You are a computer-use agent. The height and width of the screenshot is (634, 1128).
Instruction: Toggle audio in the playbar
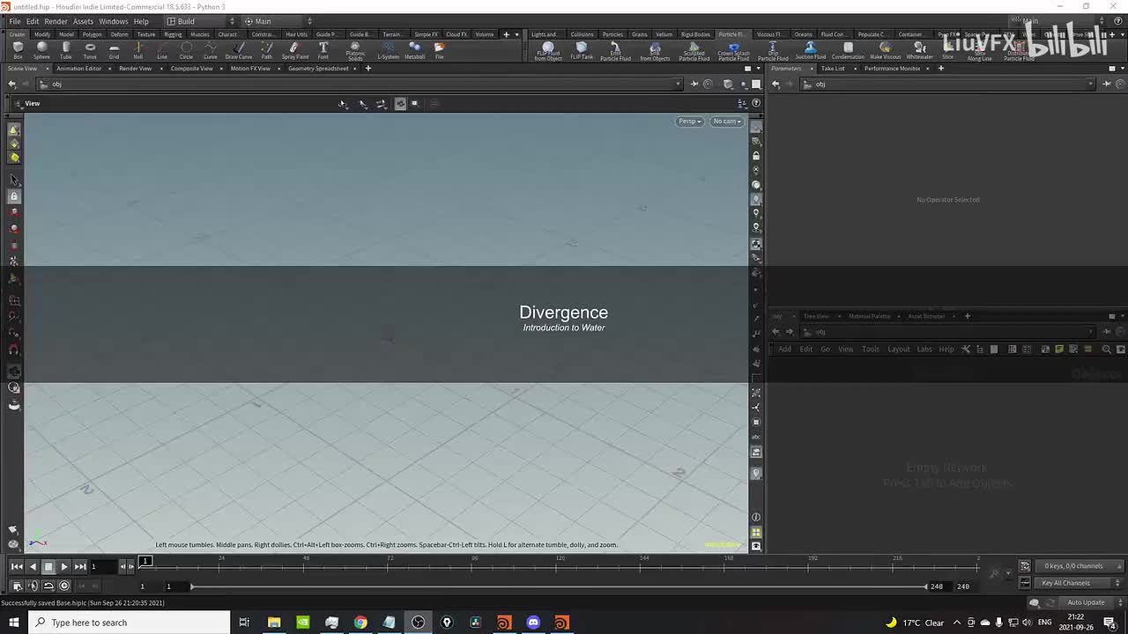coord(33,586)
